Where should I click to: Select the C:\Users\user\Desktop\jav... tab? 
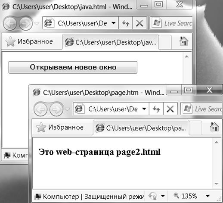pyautogui.click(x=111, y=42)
